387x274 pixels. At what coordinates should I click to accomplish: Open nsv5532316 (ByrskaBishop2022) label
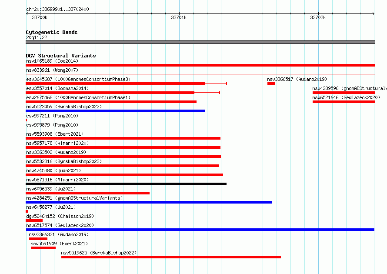(x=64, y=161)
